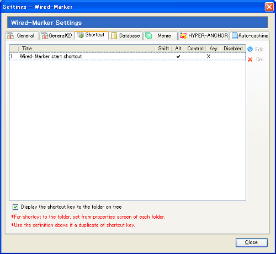Click the red X Del icon
The height and width of the screenshot is (254, 276).
point(250,60)
